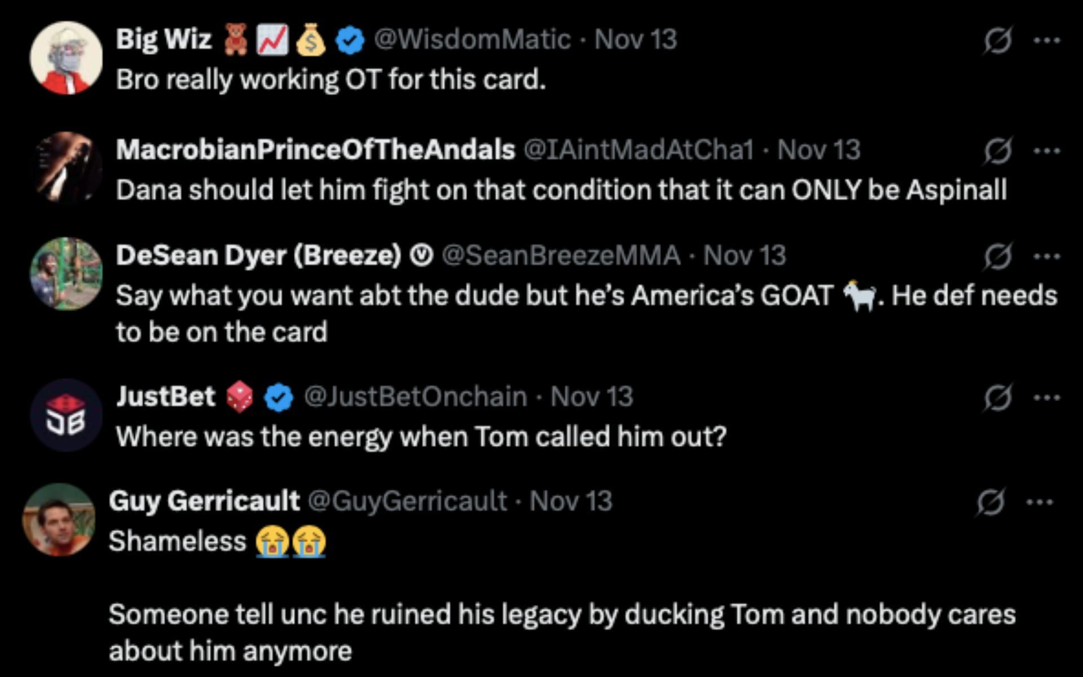
Task: Click Grok icon on MacrobianPrinceOfTheAndals' tweet
Action: (997, 151)
